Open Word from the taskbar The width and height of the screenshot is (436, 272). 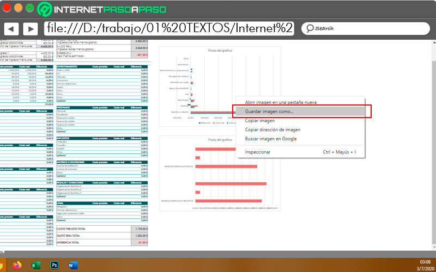pyautogui.click(x=73, y=265)
